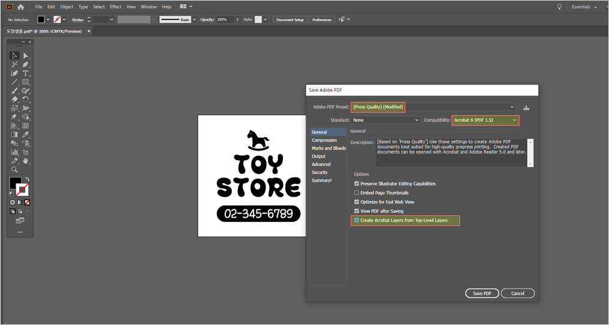Select the Line Segment tool

pyautogui.click(x=14, y=82)
